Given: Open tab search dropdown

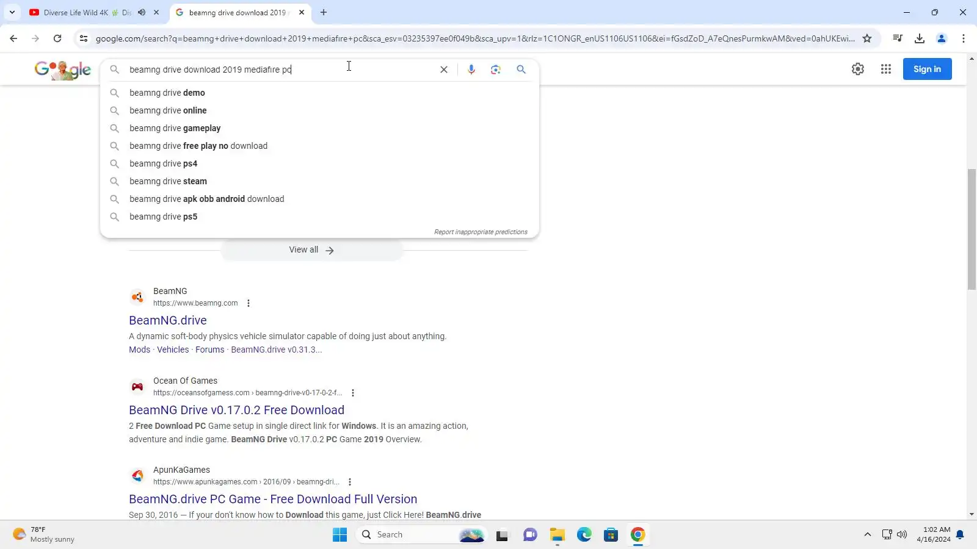Looking at the screenshot, I should tap(12, 12).
